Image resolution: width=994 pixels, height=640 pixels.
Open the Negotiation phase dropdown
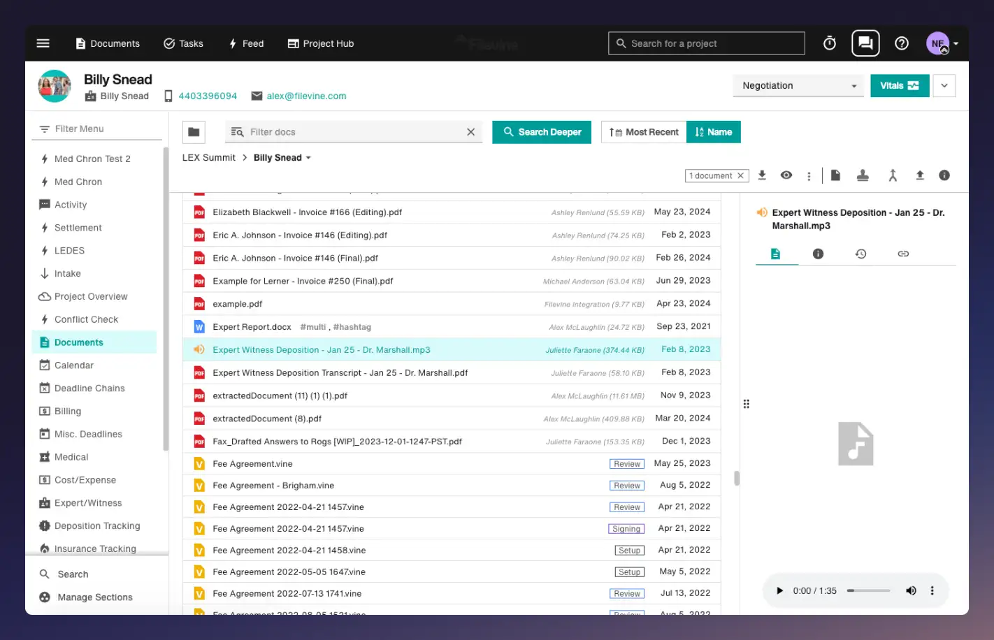point(798,85)
